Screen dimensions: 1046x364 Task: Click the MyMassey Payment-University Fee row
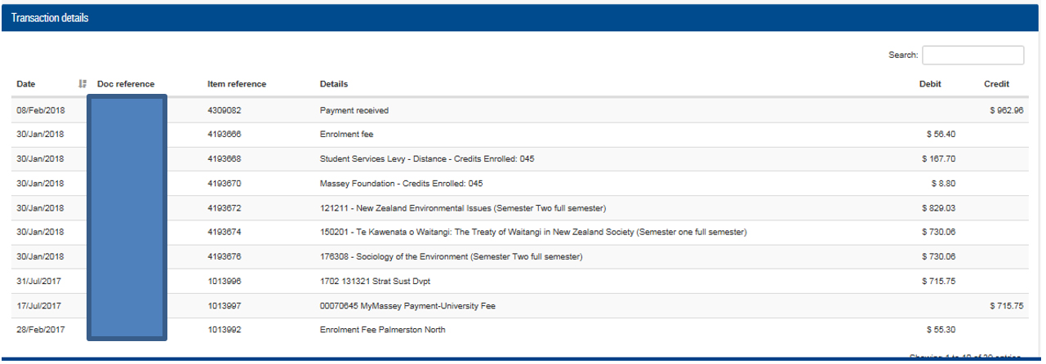407,306
